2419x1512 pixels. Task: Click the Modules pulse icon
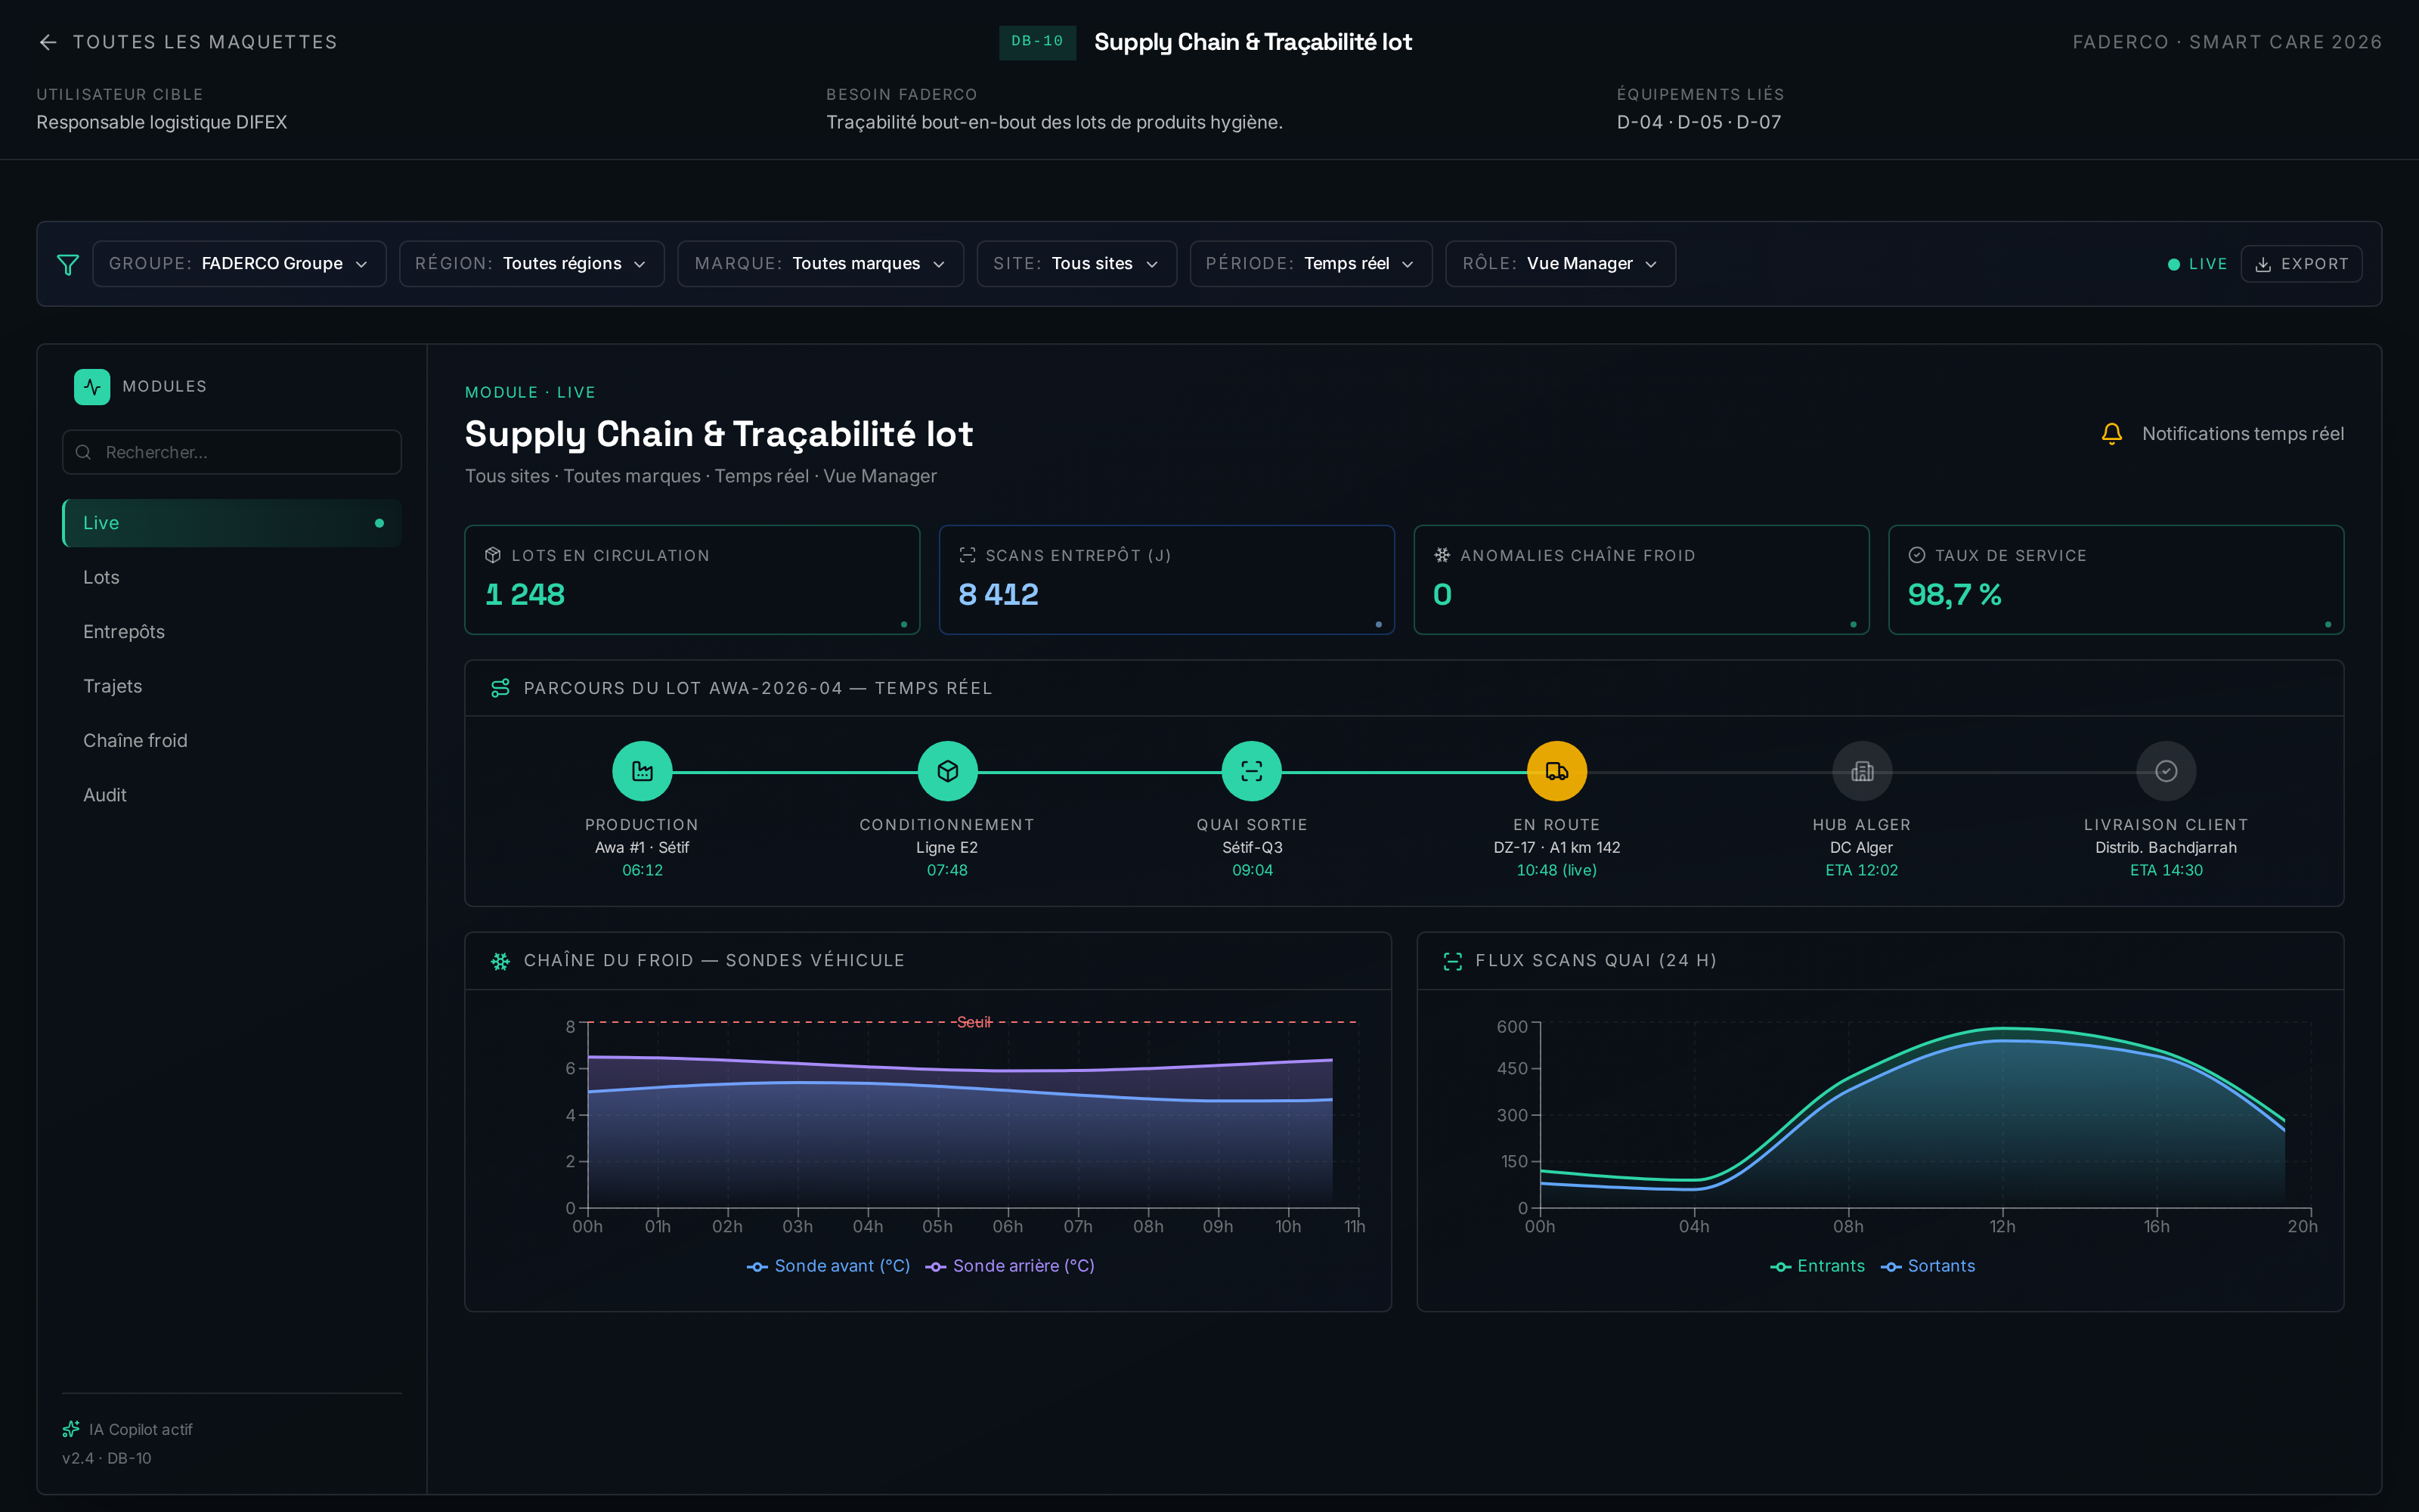(x=92, y=387)
